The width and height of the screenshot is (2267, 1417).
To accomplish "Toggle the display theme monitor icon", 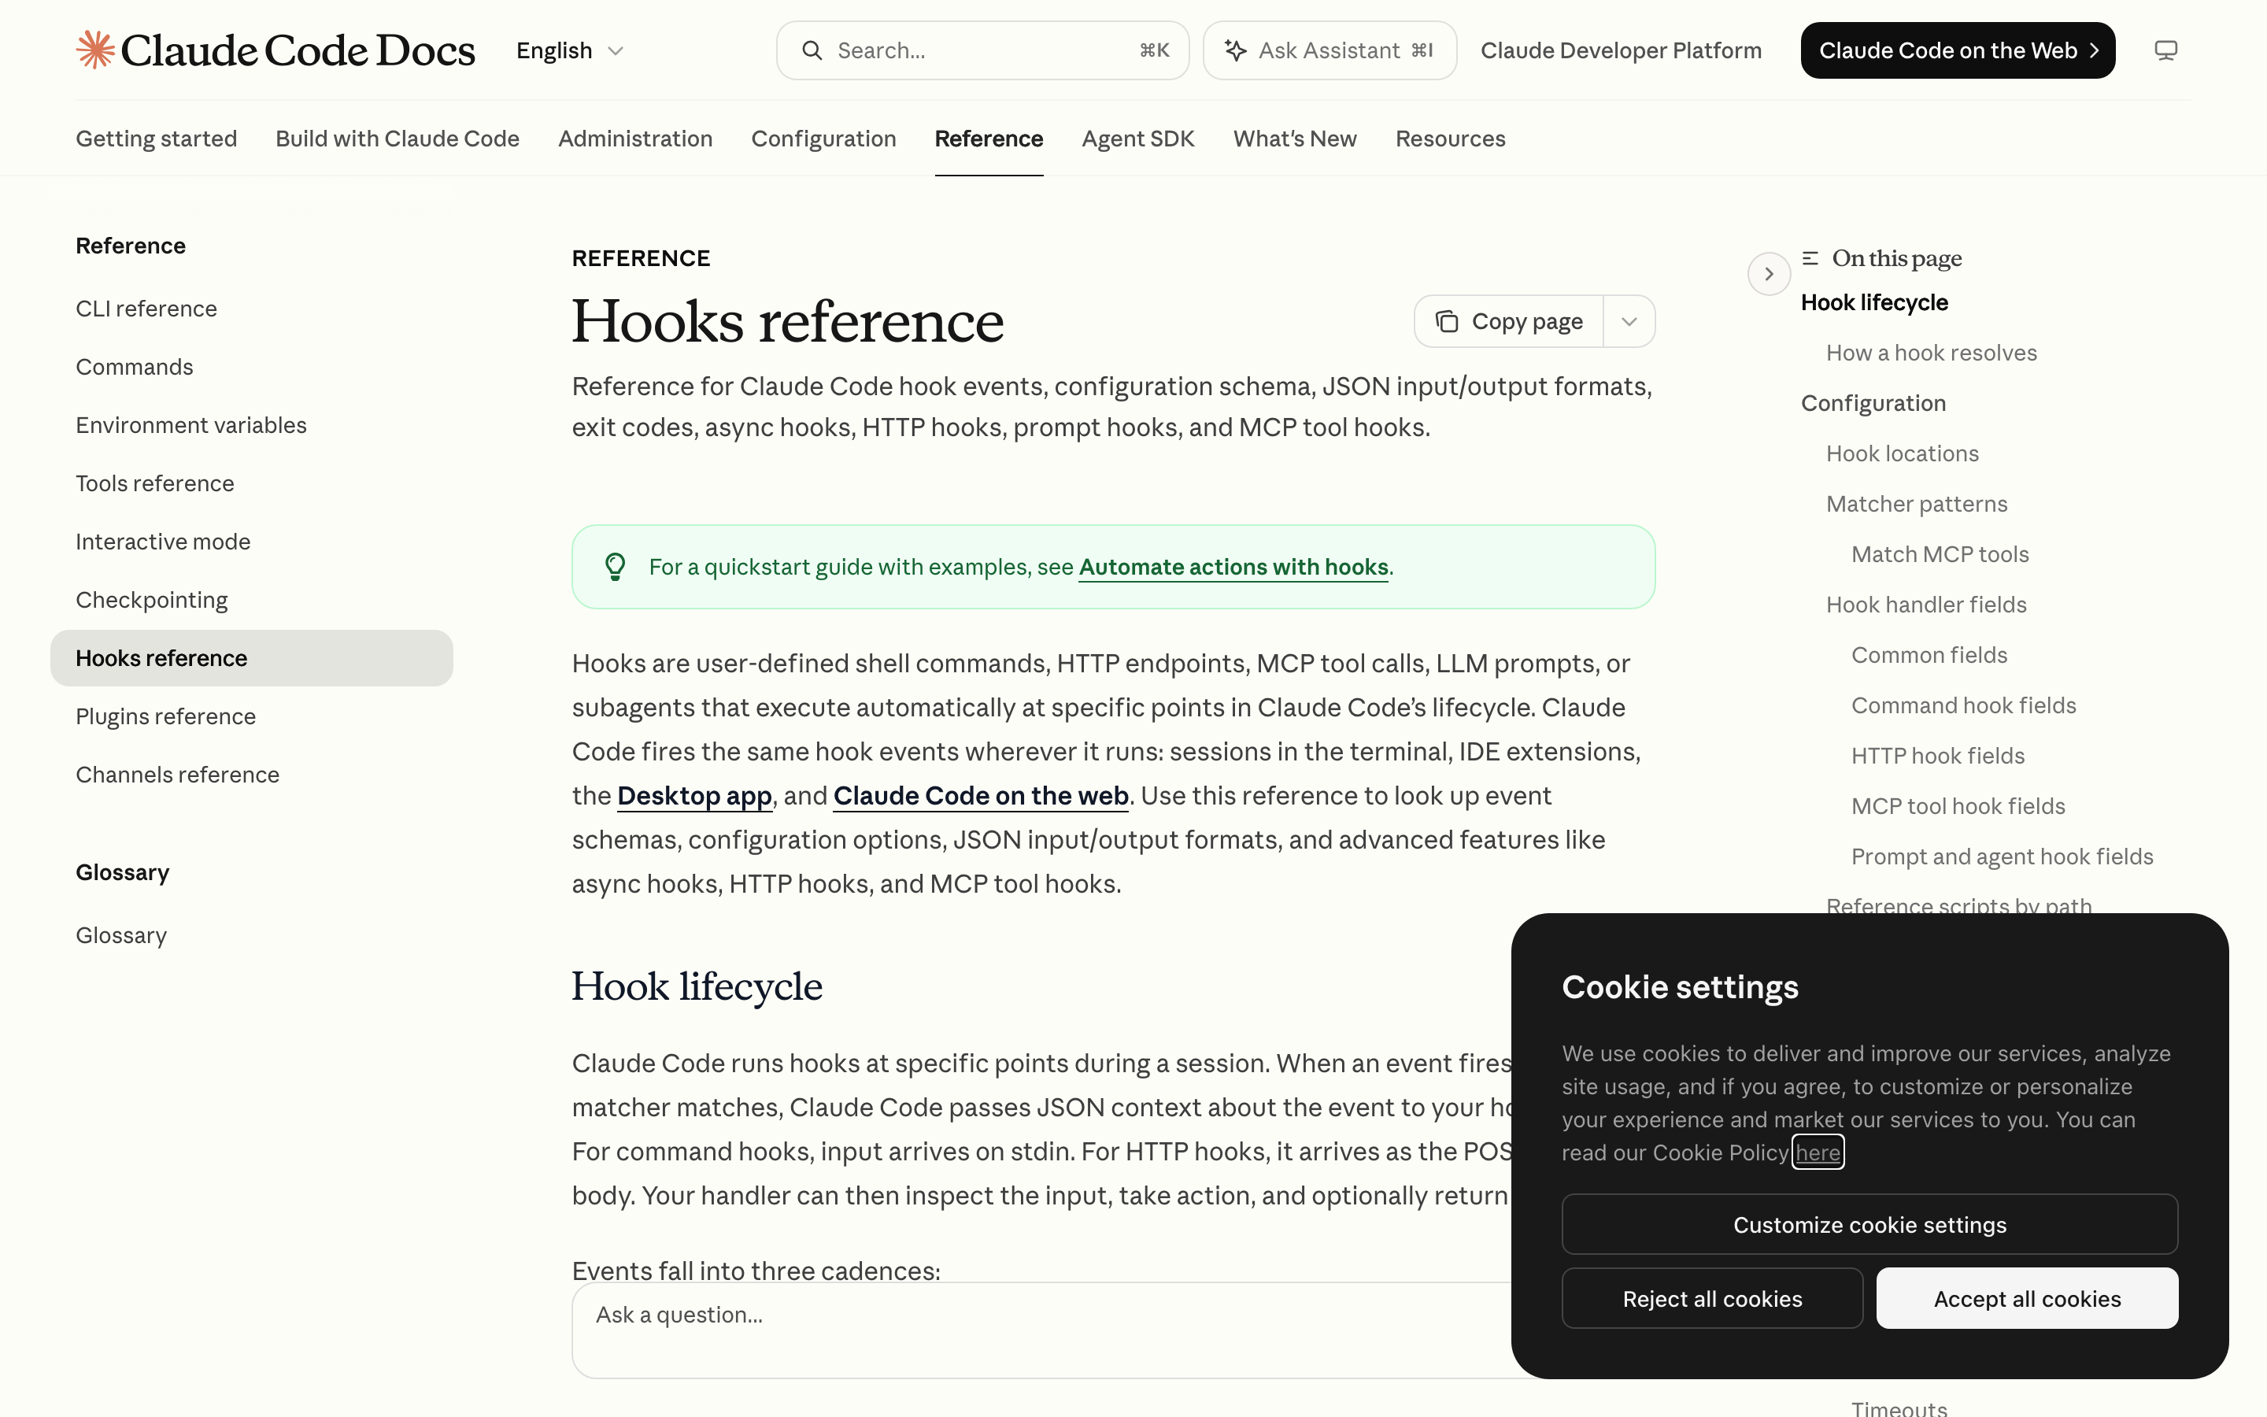I will (2165, 50).
